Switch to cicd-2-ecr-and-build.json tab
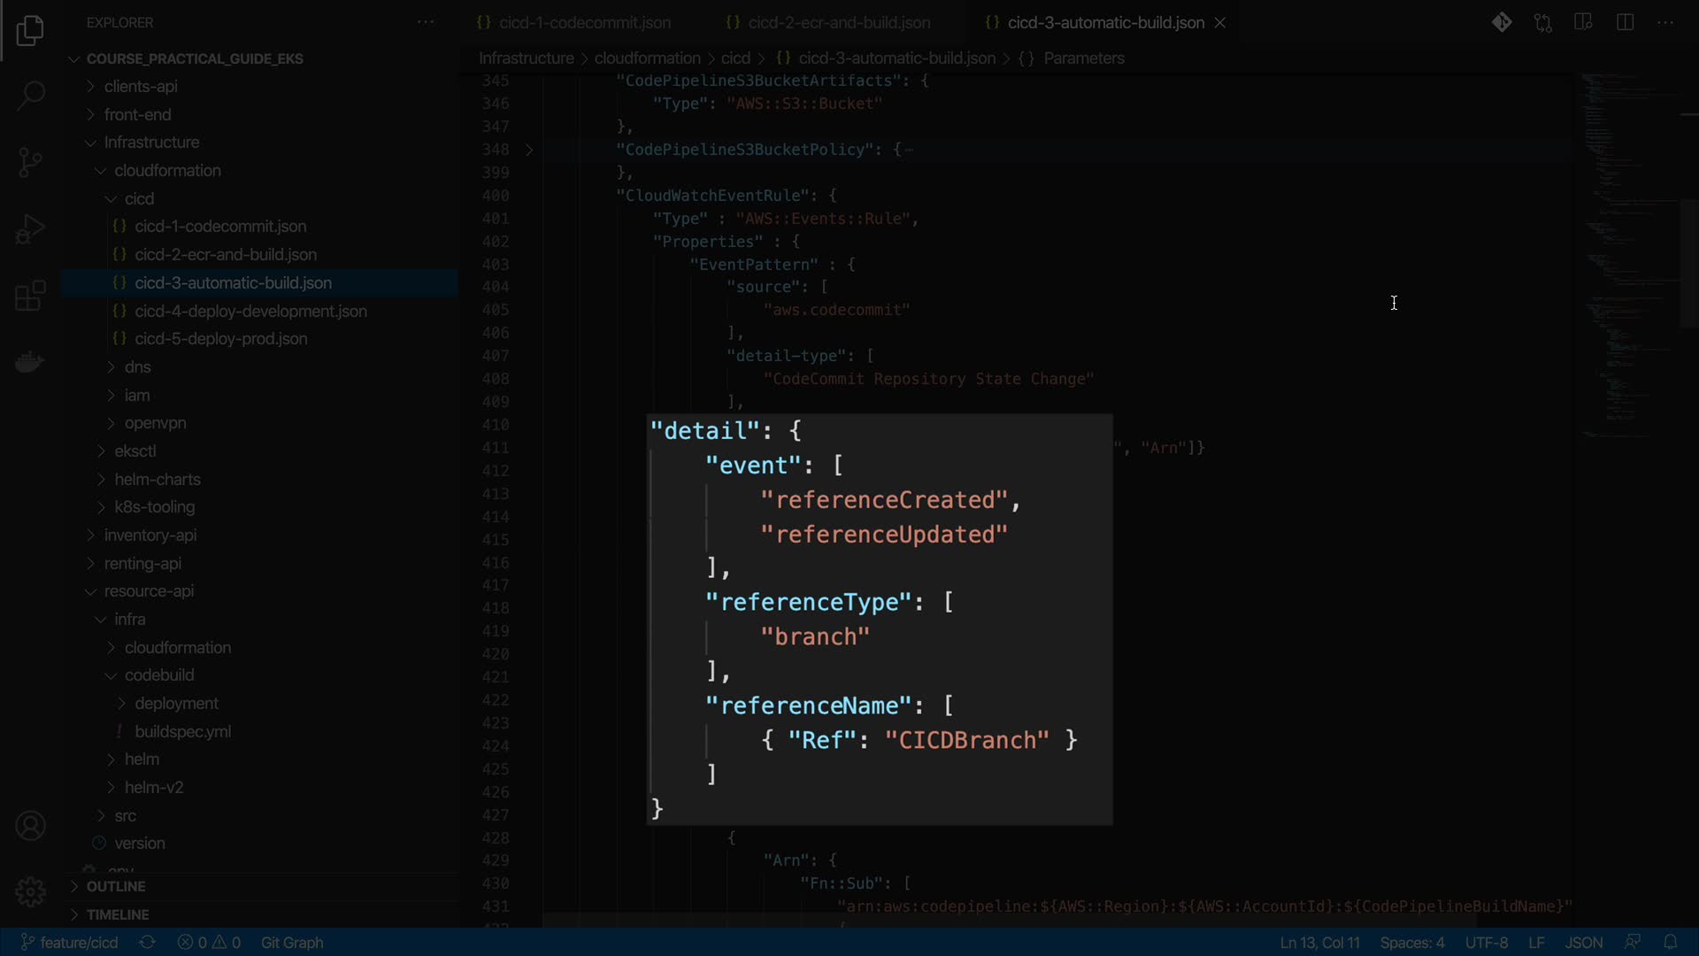Viewport: 1699px width, 956px height. [838, 23]
